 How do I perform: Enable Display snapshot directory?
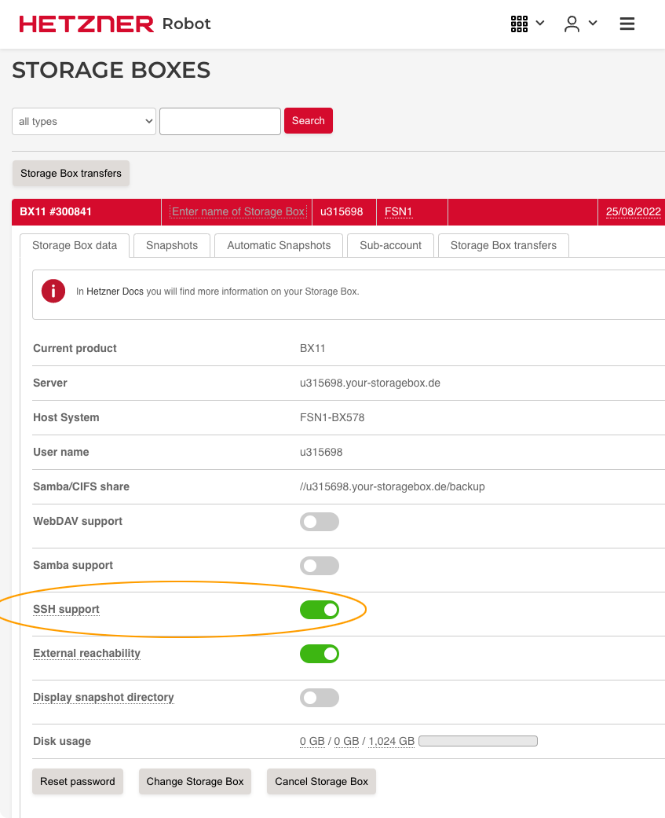click(x=320, y=697)
